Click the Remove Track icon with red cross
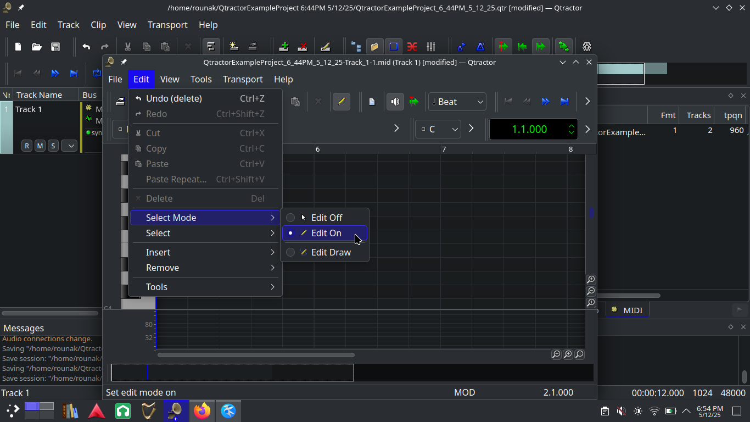This screenshot has height=422, width=750. [x=302, y=47]
